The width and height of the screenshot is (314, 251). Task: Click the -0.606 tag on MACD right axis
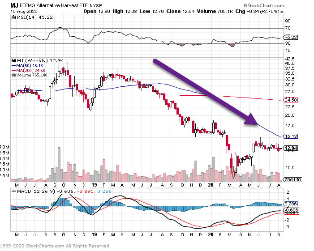click(291, 210)
